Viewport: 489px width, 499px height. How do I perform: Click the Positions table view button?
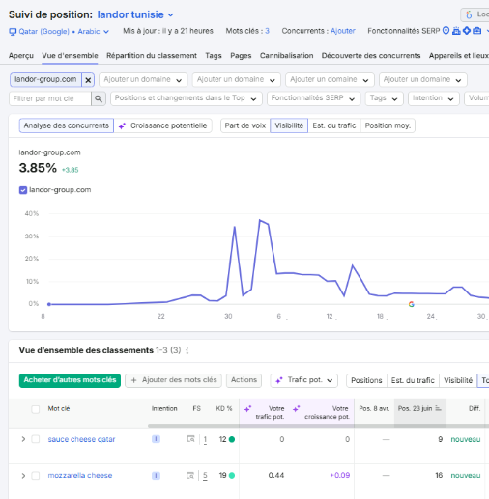pos(366,381)
